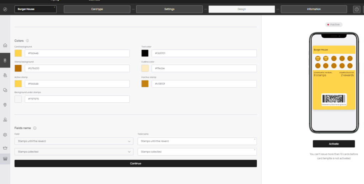This screenshot has width=364, height=184.
Task: Open the location pin sidebar icon
Action: (x=5, y=105)
